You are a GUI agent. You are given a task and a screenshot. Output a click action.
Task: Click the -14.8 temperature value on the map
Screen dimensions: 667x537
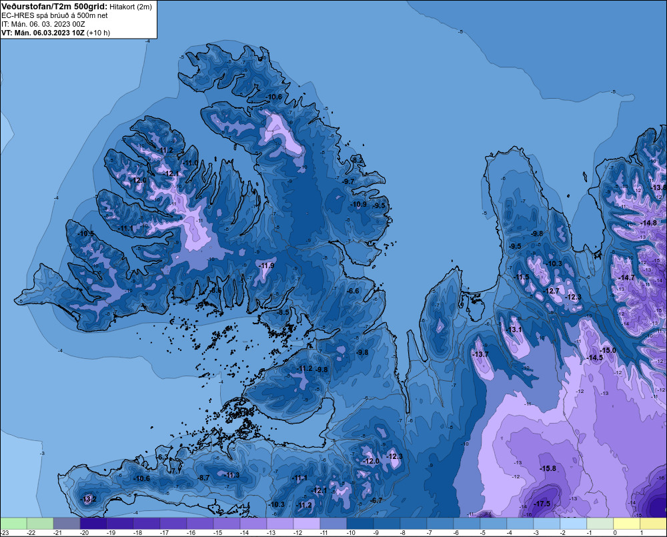coord(649,223)
